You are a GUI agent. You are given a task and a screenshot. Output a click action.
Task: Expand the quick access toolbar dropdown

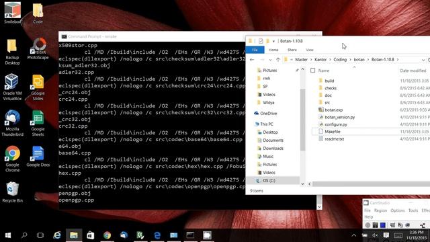[x=273, y=42]
